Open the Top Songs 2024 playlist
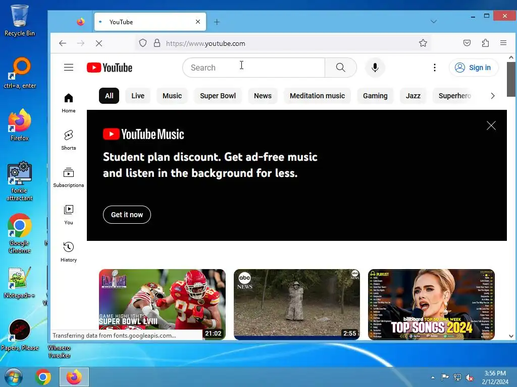 [x=431, y=304]
